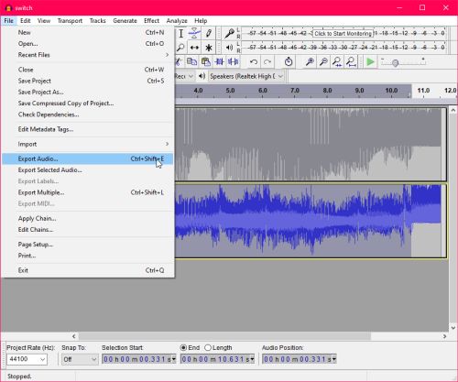This screenshot has height=382, width=458.
Task: Select the Multi-Tool asterisk
Action: (209, 48)
